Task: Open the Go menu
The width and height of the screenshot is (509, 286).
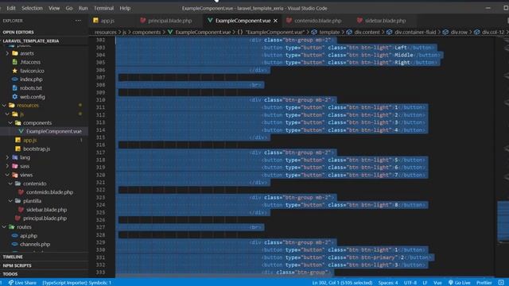Action: click(69, 8)
